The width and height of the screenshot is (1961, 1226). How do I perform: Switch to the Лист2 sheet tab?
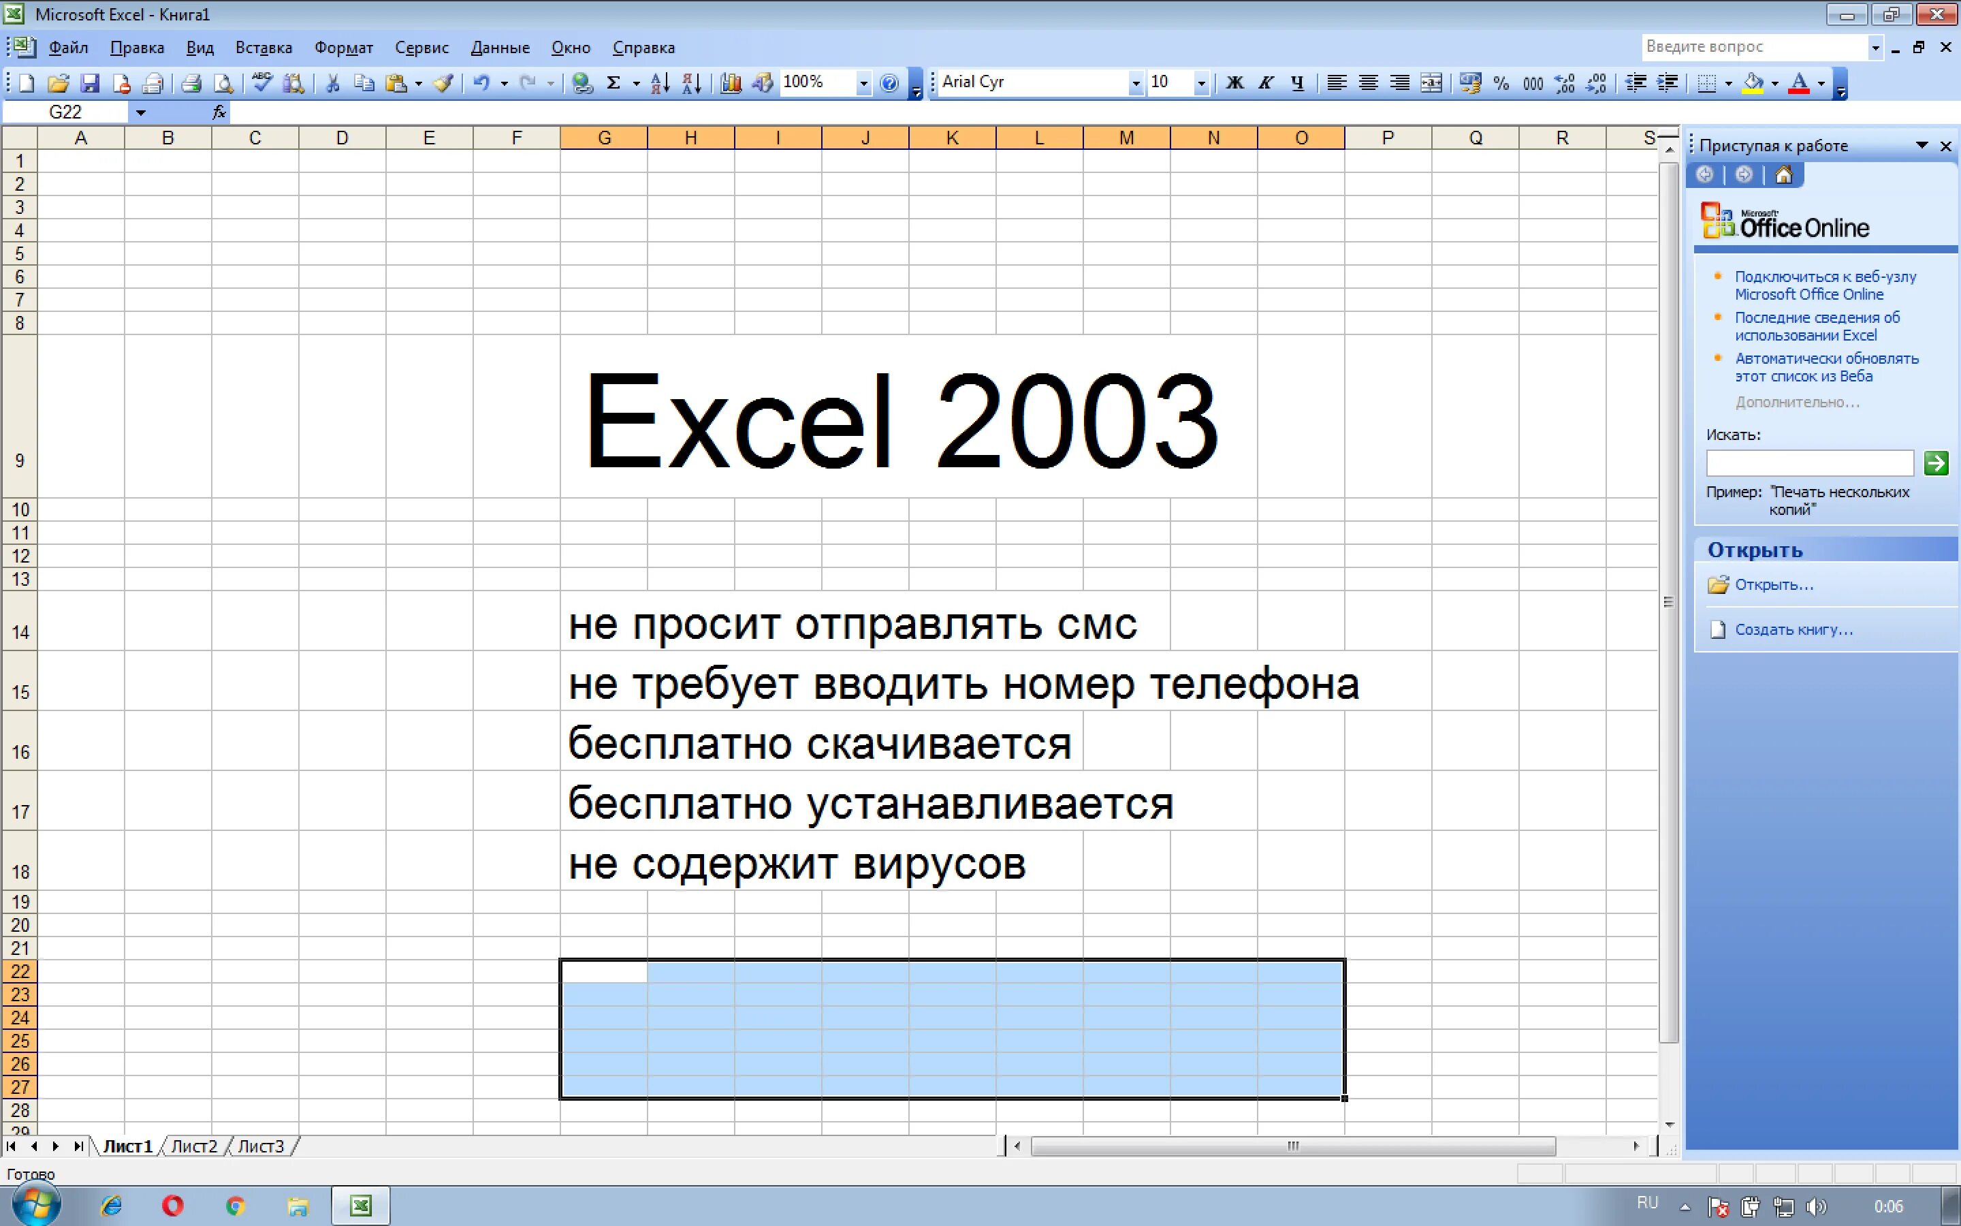coord(195,1146)
